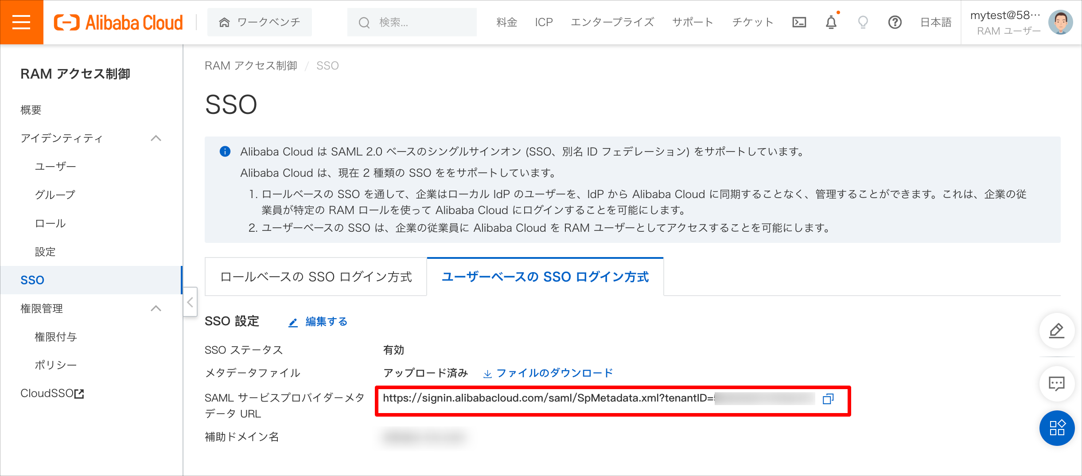Select SSO in the sidebar
This screenshot has width=1082, height=476.
[91, 280]
